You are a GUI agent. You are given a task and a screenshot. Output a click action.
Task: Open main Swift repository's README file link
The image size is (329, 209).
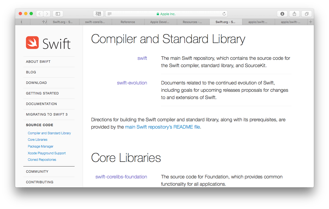pyautogui.click(x=162, y=127)
